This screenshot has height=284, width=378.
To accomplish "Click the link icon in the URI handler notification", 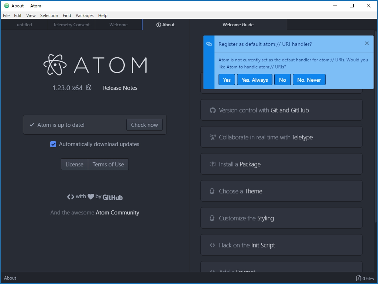I will click(x=209, y=44).
